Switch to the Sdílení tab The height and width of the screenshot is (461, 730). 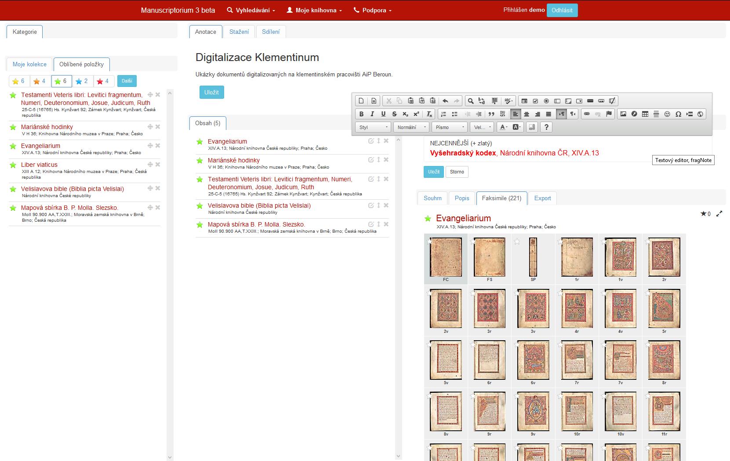click(271, 32)
